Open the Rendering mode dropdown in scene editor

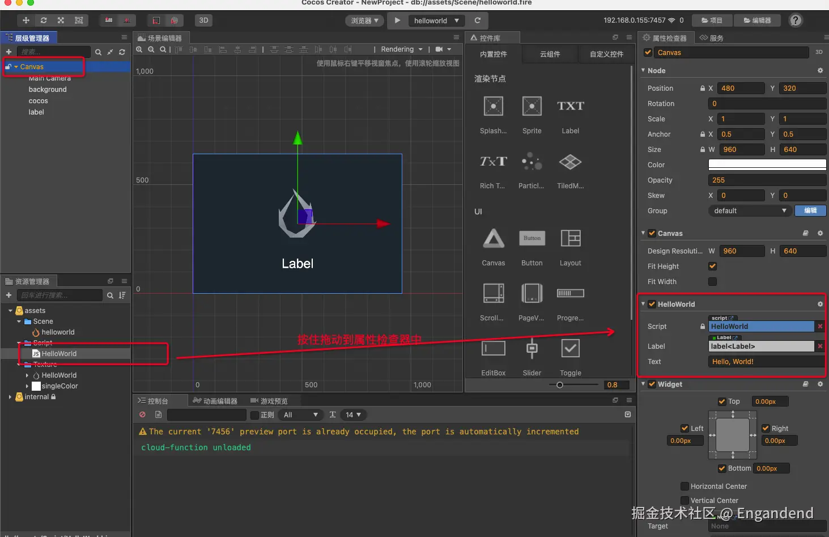click(402, 49)
